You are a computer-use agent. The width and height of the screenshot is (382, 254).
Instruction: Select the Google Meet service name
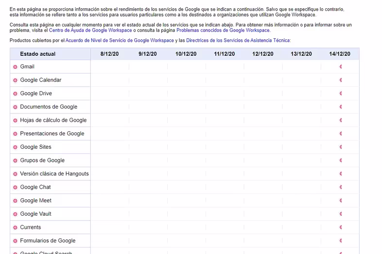tap(36, 200)
